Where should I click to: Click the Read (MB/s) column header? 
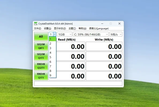[x=67, y=40]
